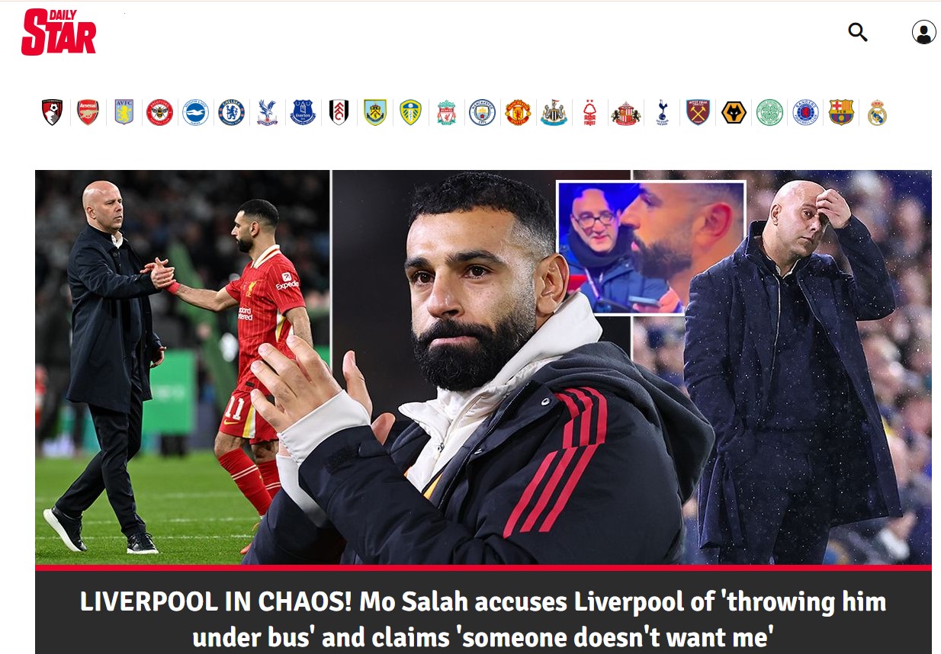Open the 'LIVERPOOL IN CHAOS!' headline article
The image size is (941, 654).
(483, 618)
